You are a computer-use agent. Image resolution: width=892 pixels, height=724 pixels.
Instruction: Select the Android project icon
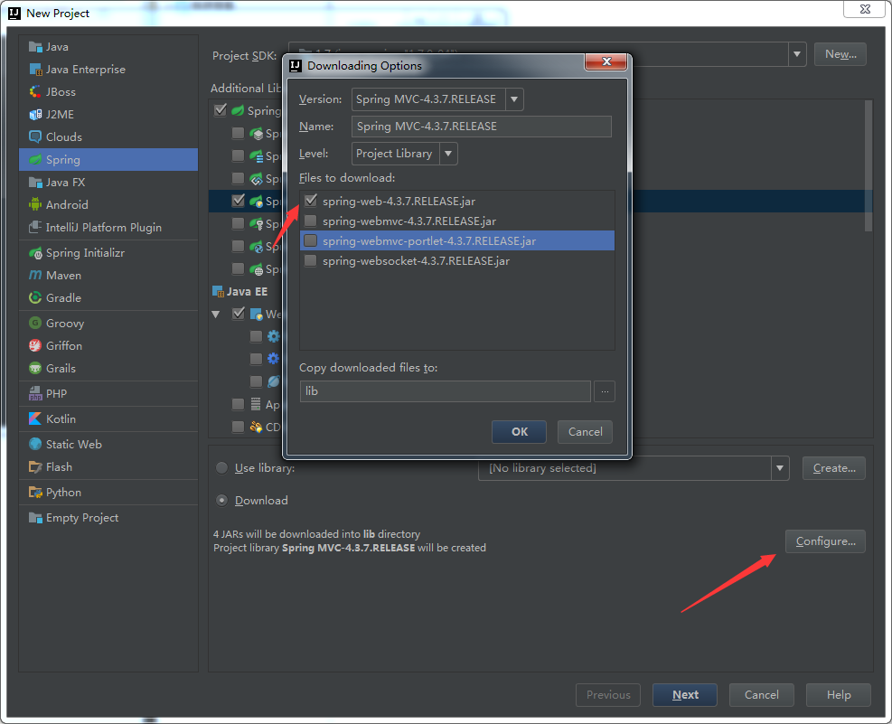point(35,205)
